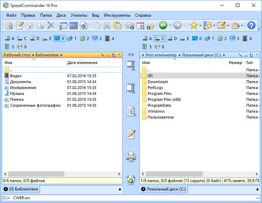Sort left panel by Дата изменения column
This screenshot has height=203, width=262.
(82, 63)
